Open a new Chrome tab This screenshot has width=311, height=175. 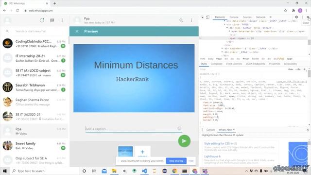[54, 3]
